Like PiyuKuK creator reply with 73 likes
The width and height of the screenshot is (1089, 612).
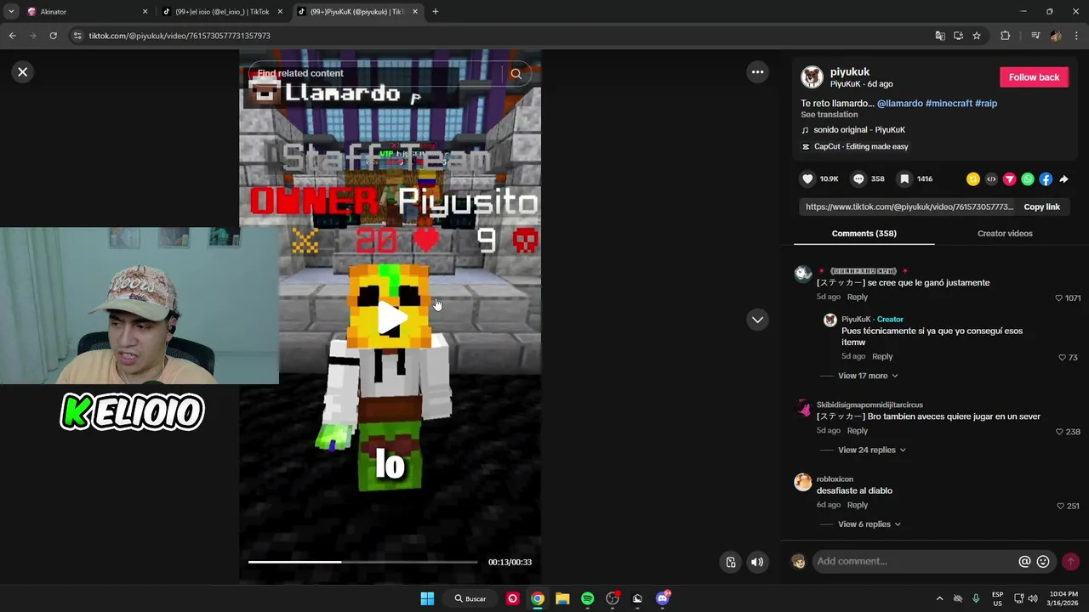(x=1062, y=358)
